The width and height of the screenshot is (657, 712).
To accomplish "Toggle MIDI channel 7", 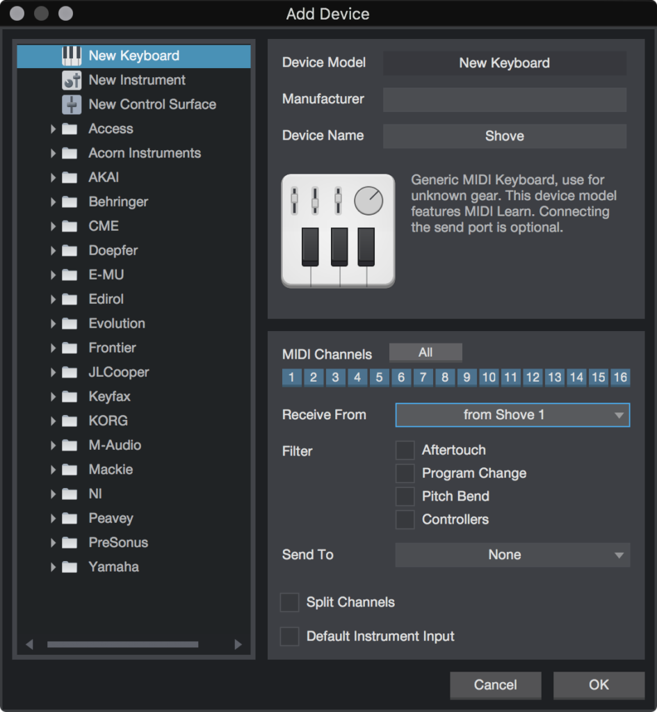I will click(423, 377).
